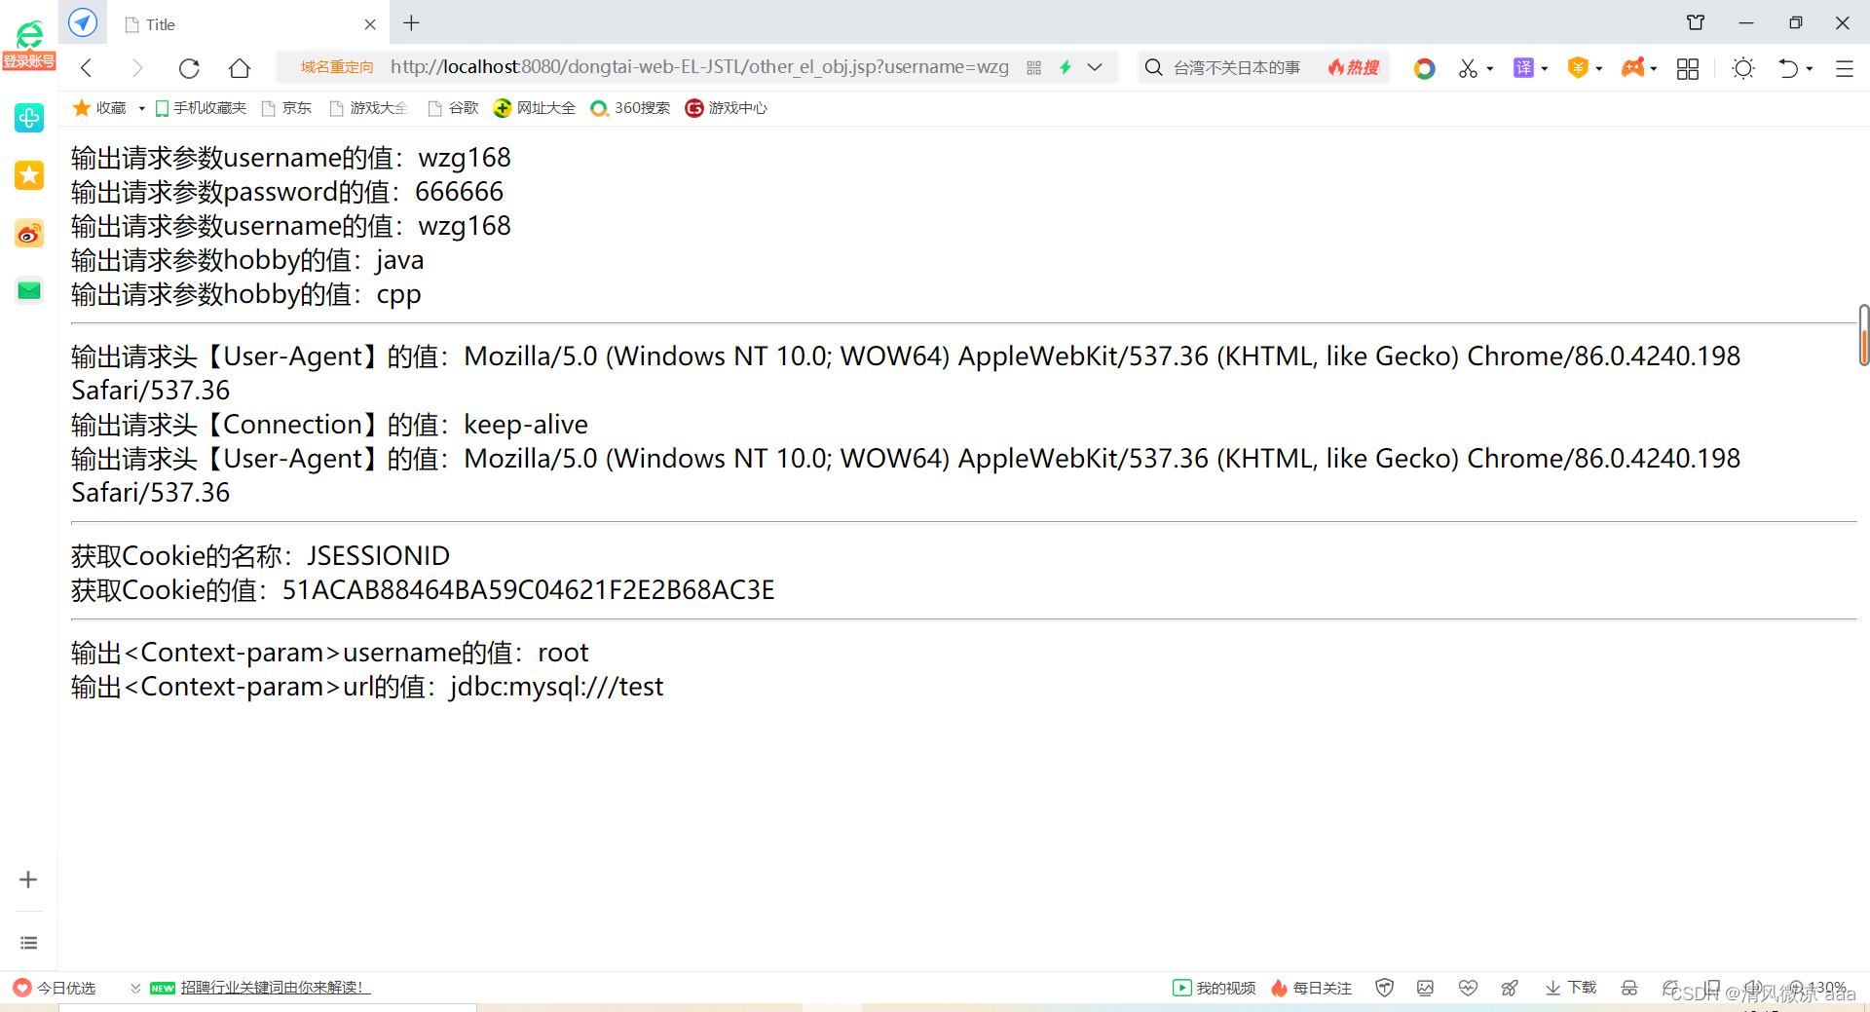Image resolution: width=1870 pixels, height=1012 pixels.
Task: Click the 今日优选 status bar item
Action: (x=56, y=988)
